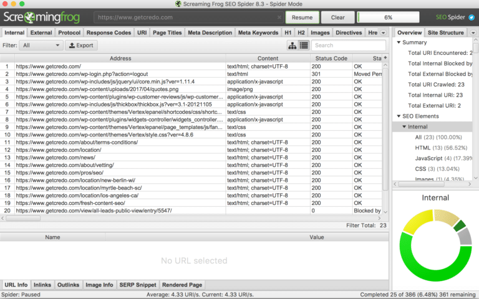
Task: Open the Image Info tab
Action: point(99,285)
